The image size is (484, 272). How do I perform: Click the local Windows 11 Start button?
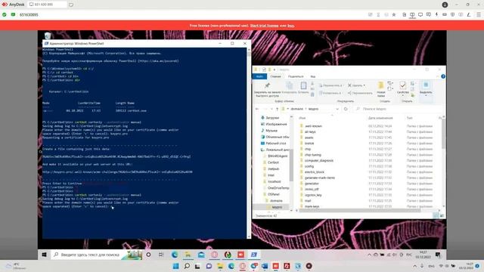[175, 266]
